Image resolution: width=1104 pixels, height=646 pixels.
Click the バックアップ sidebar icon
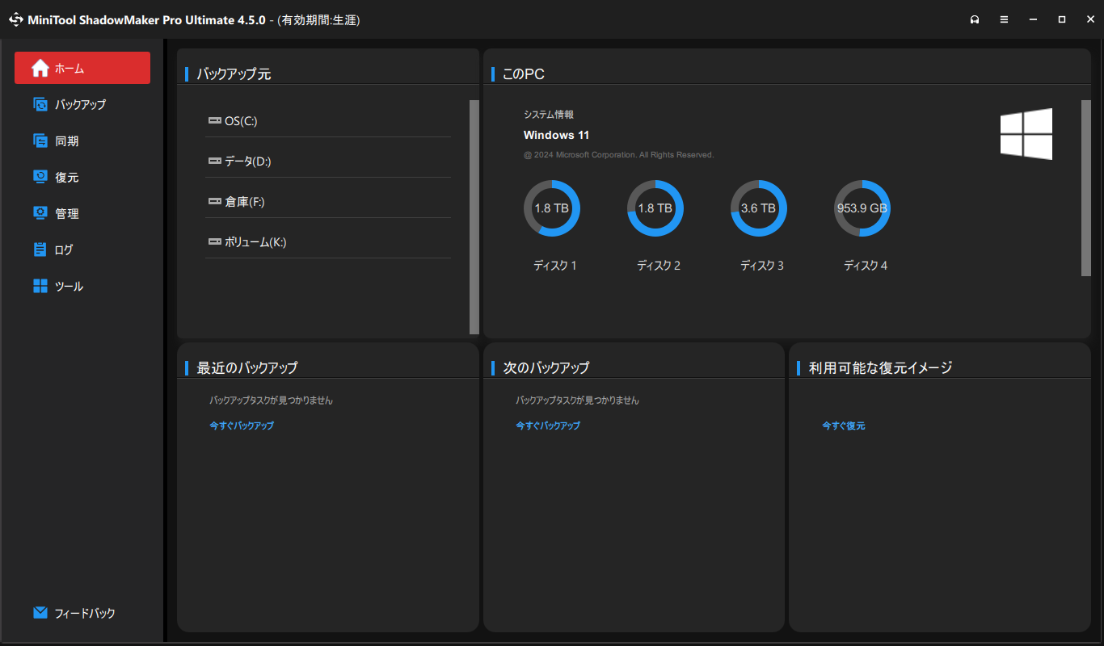[x=40, y=104]
